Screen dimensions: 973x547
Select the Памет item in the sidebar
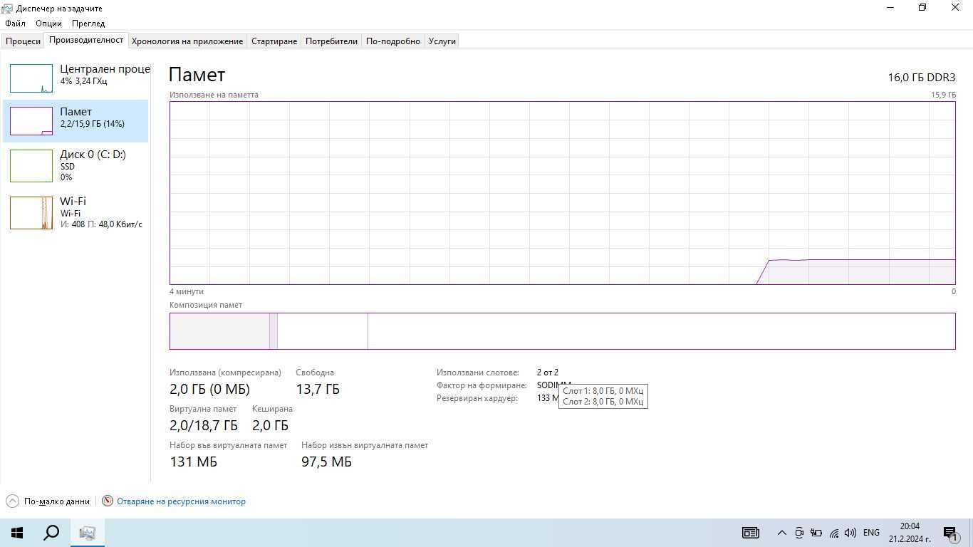point(76,121)
